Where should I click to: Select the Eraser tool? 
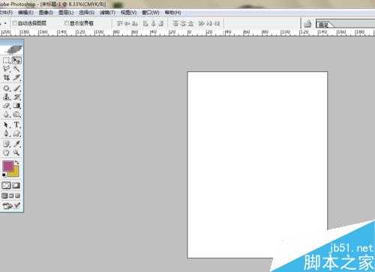(6, 106)
